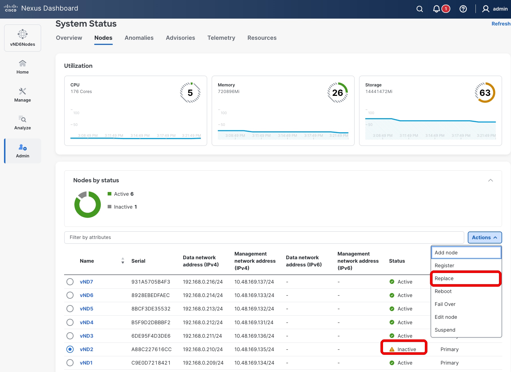The height and width of the screenshot is (372, 511).
Task: Click the Refresh link
Action: click(x=501, y=24)
